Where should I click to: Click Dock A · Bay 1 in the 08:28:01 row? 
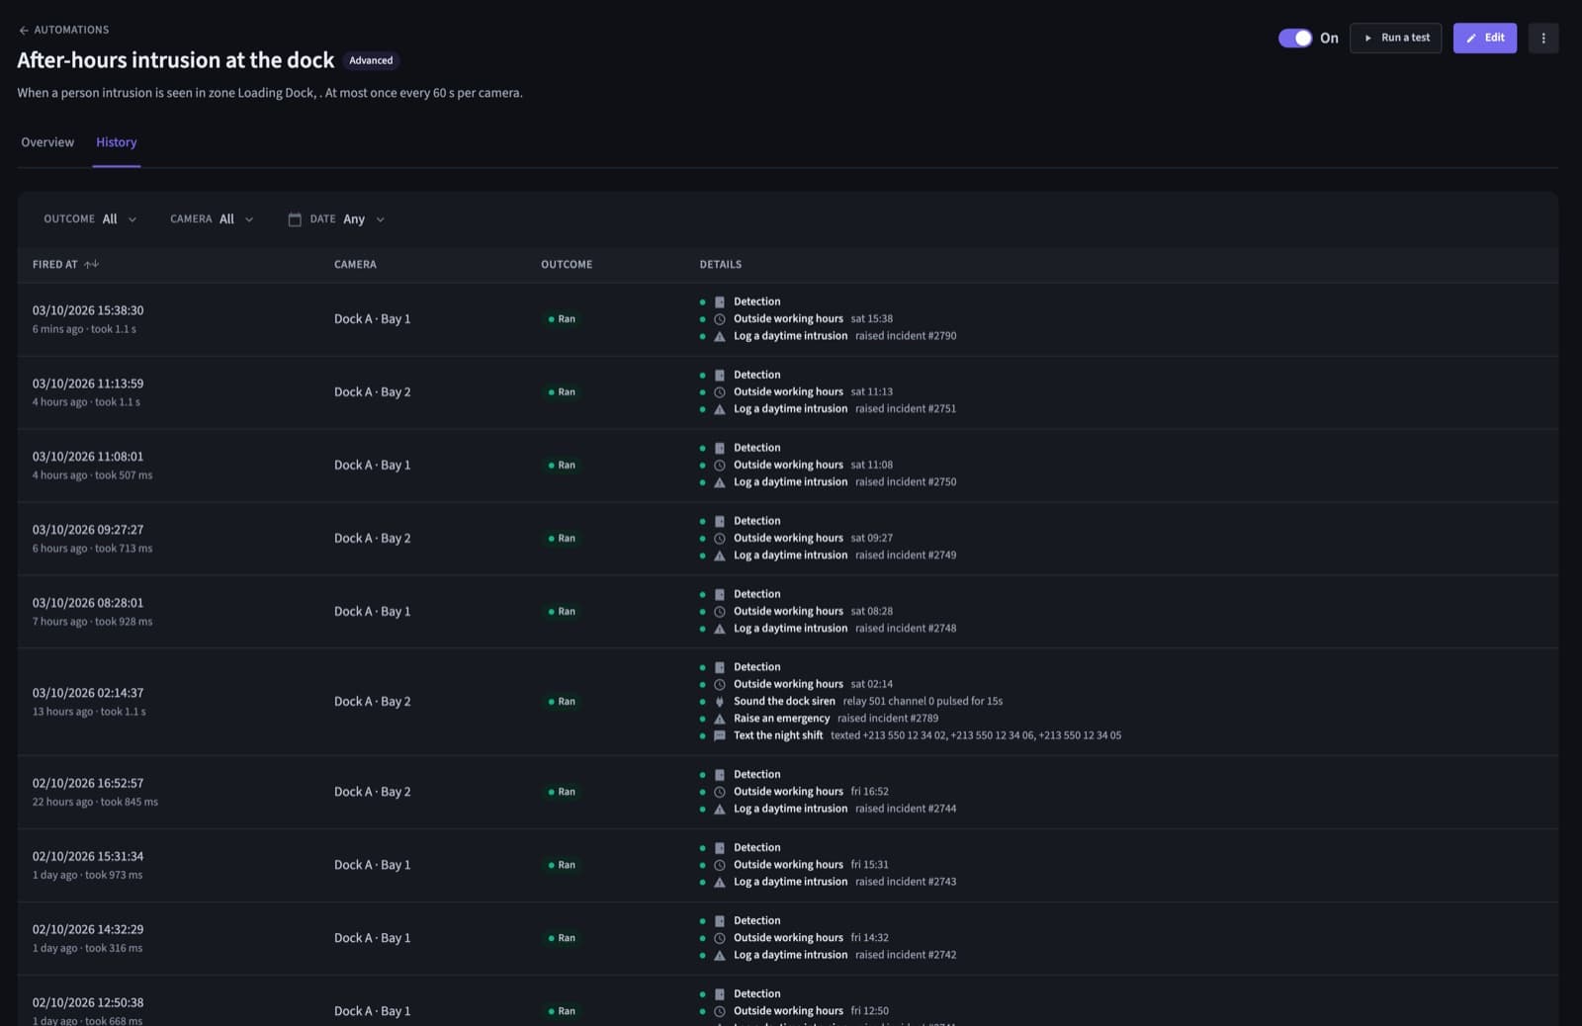click(x=372, y=612)
